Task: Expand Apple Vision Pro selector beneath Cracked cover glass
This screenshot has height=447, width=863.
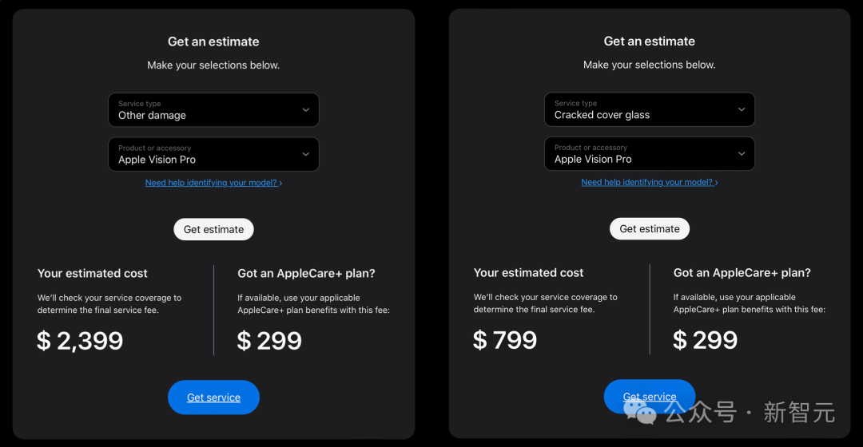Action: tap(650, 154)
